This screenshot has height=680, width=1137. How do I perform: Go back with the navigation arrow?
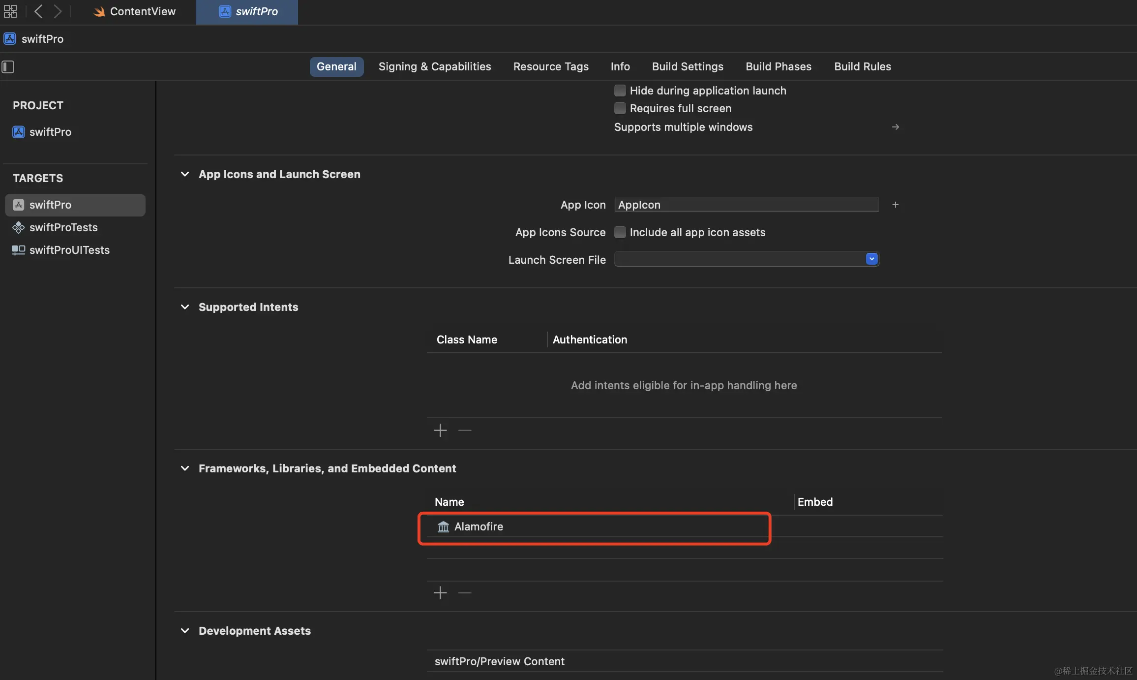pyautogui.click(x=38, y=11)
